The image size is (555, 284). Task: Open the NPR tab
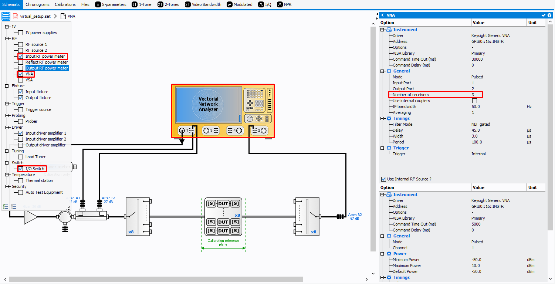click(285, 4)
